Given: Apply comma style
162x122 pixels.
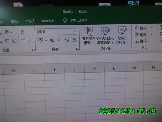Looking at the screenshot, I should coord(58,40).
